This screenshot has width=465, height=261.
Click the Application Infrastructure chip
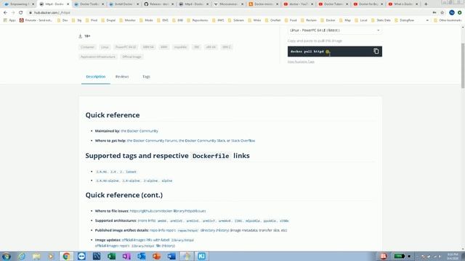point(98,57)
